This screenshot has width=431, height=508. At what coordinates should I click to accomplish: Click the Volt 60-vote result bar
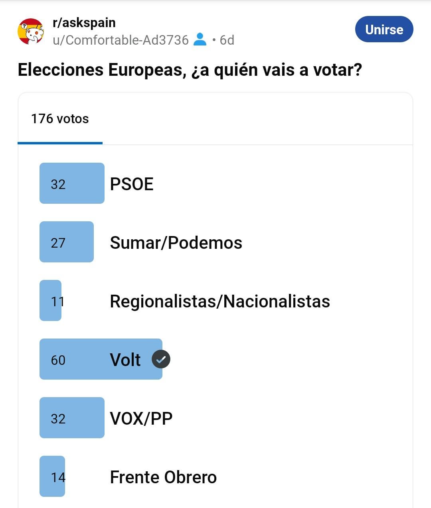(x=101, y=359)
